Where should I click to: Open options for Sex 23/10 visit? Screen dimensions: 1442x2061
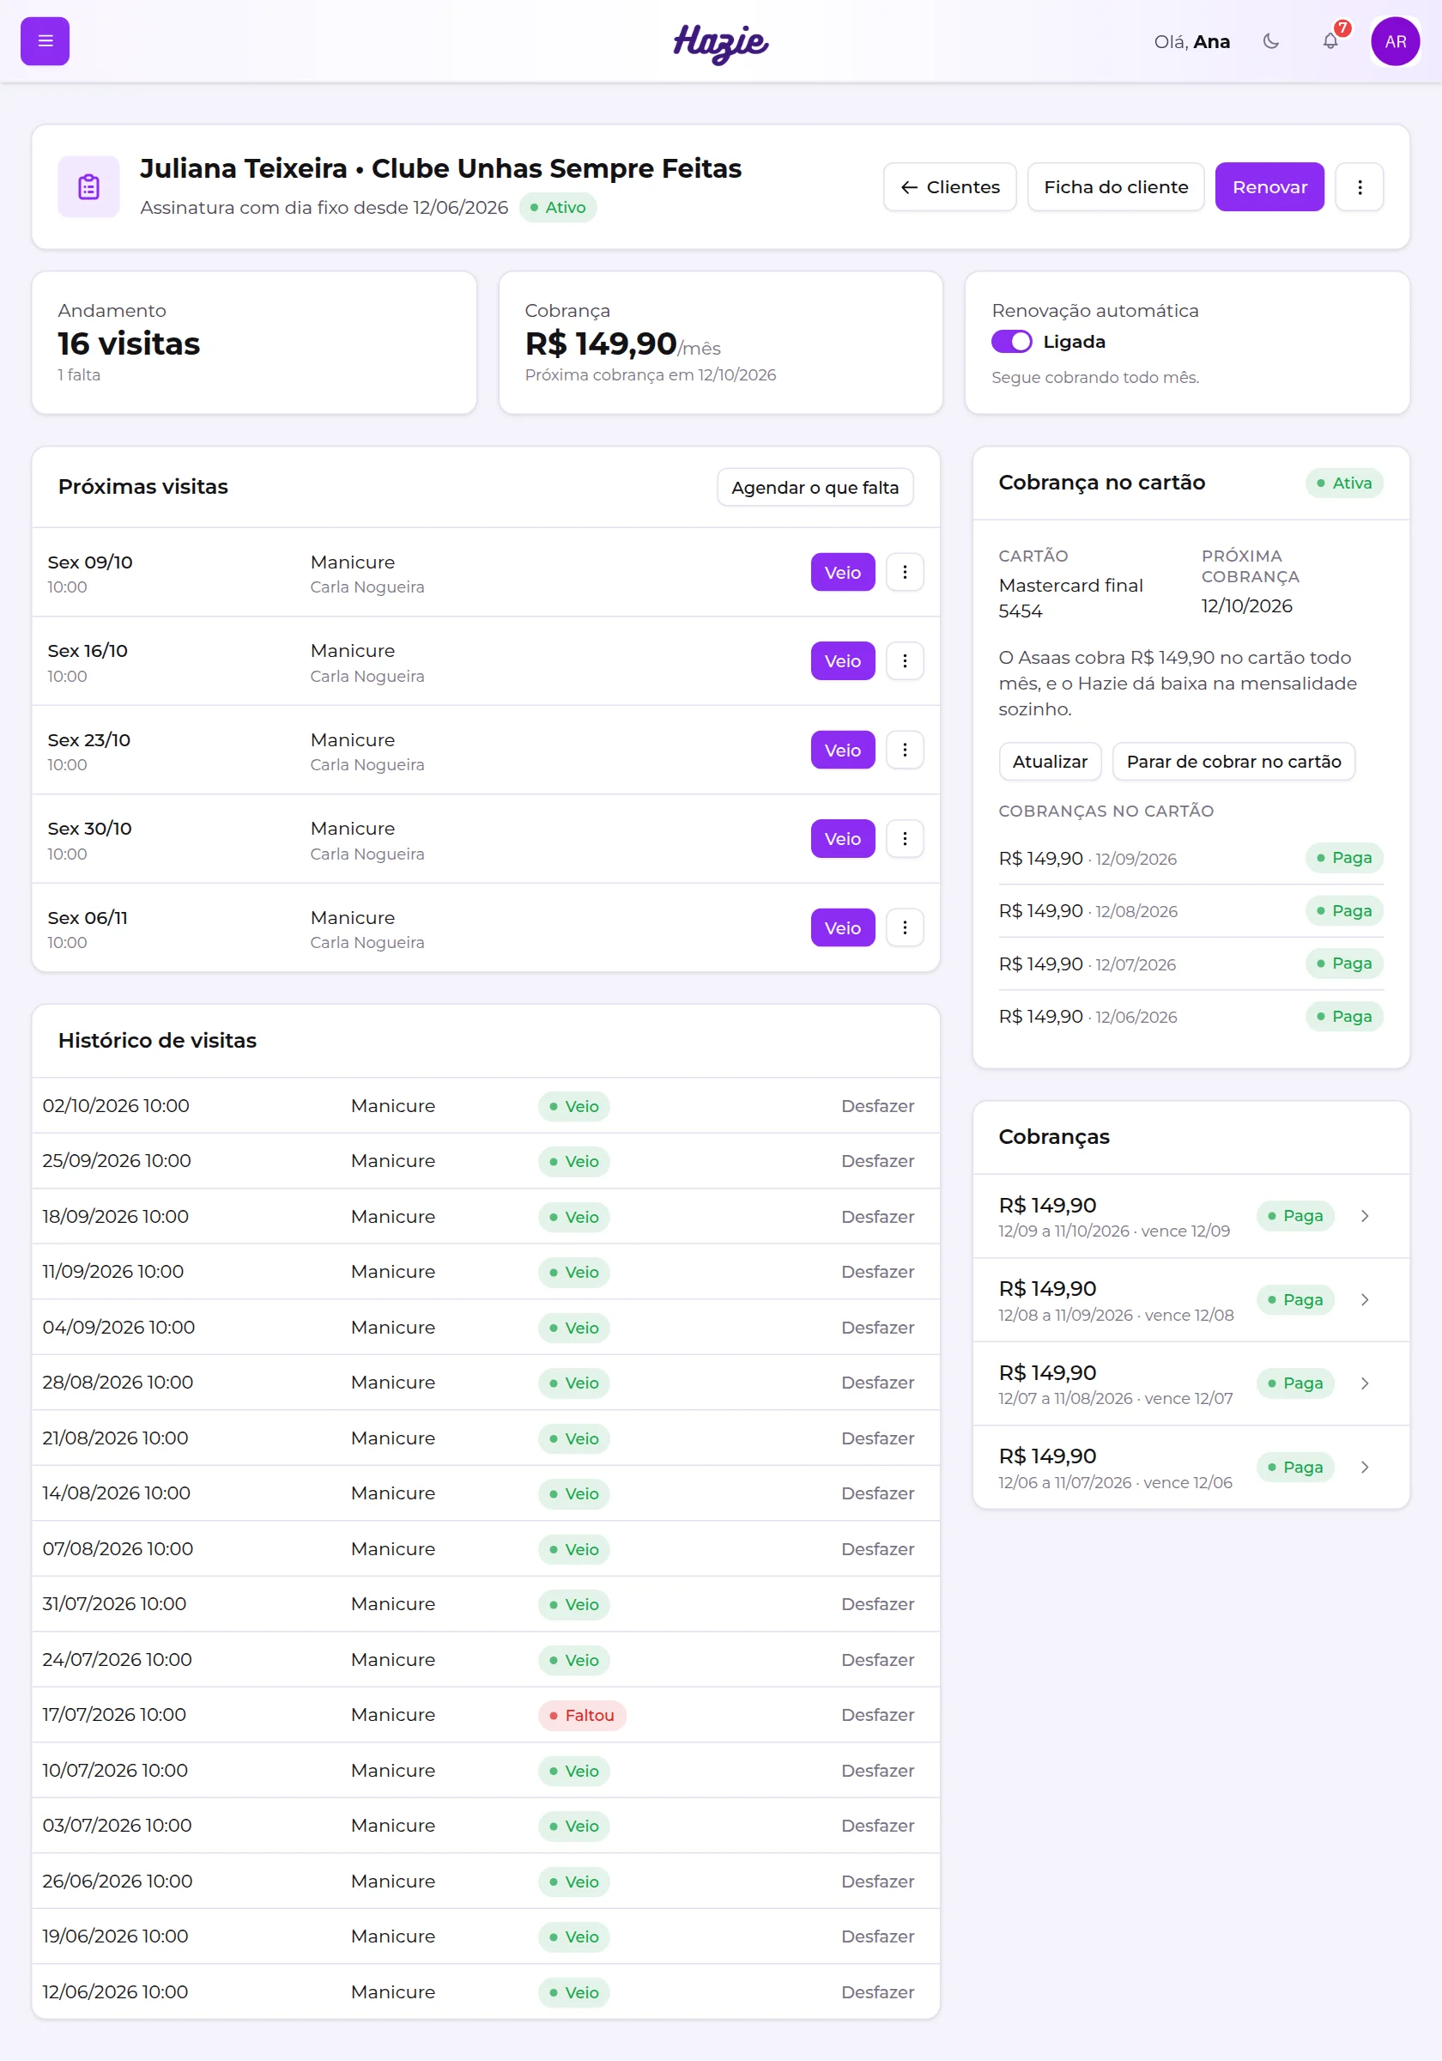pos(905,750)
